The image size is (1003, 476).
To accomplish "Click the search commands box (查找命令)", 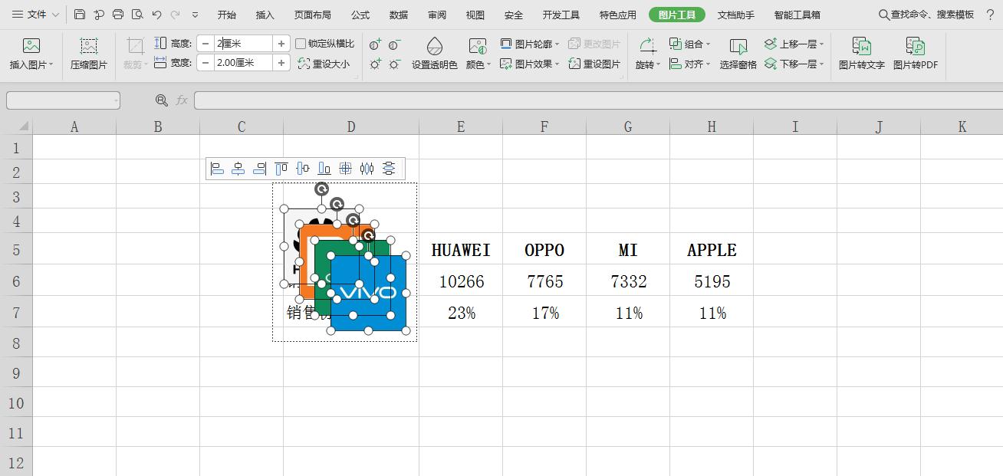I will [x=926, y=15].
